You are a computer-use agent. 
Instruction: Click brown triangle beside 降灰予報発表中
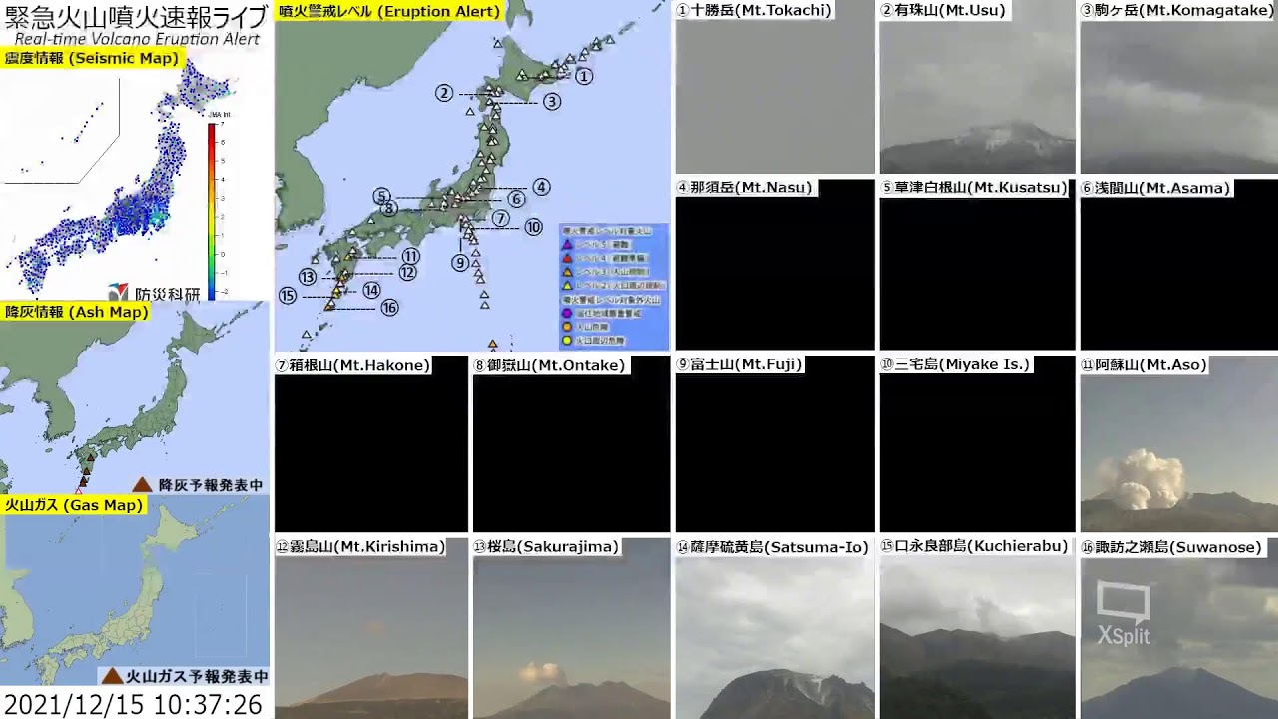point(143,484)
